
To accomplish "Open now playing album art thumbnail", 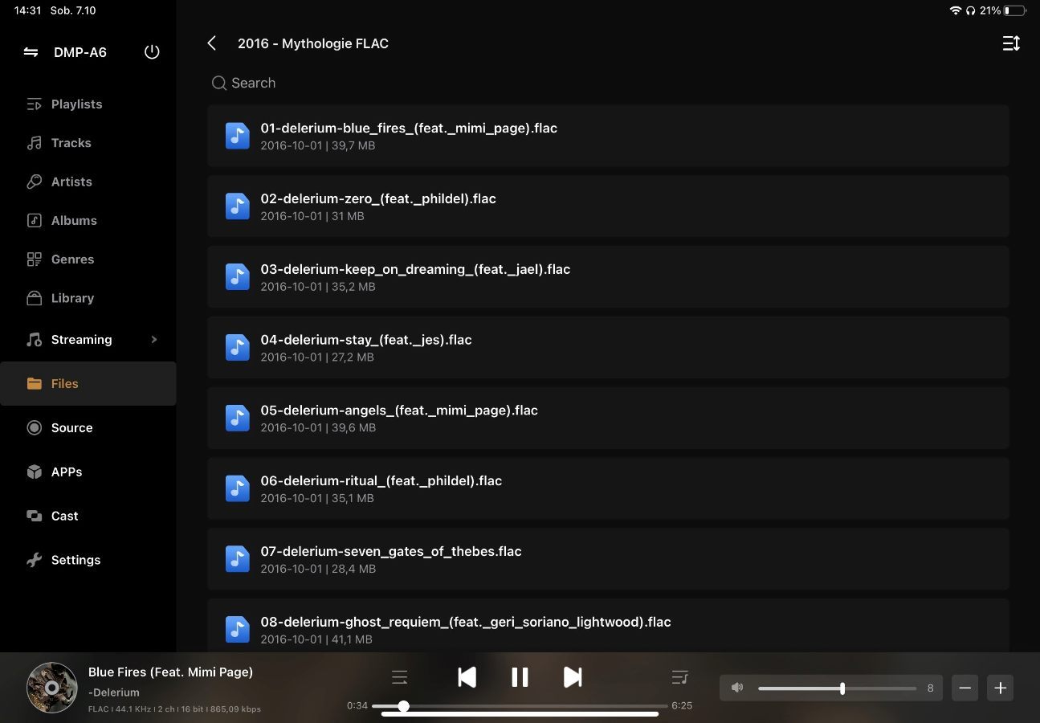I will point(52,688).
